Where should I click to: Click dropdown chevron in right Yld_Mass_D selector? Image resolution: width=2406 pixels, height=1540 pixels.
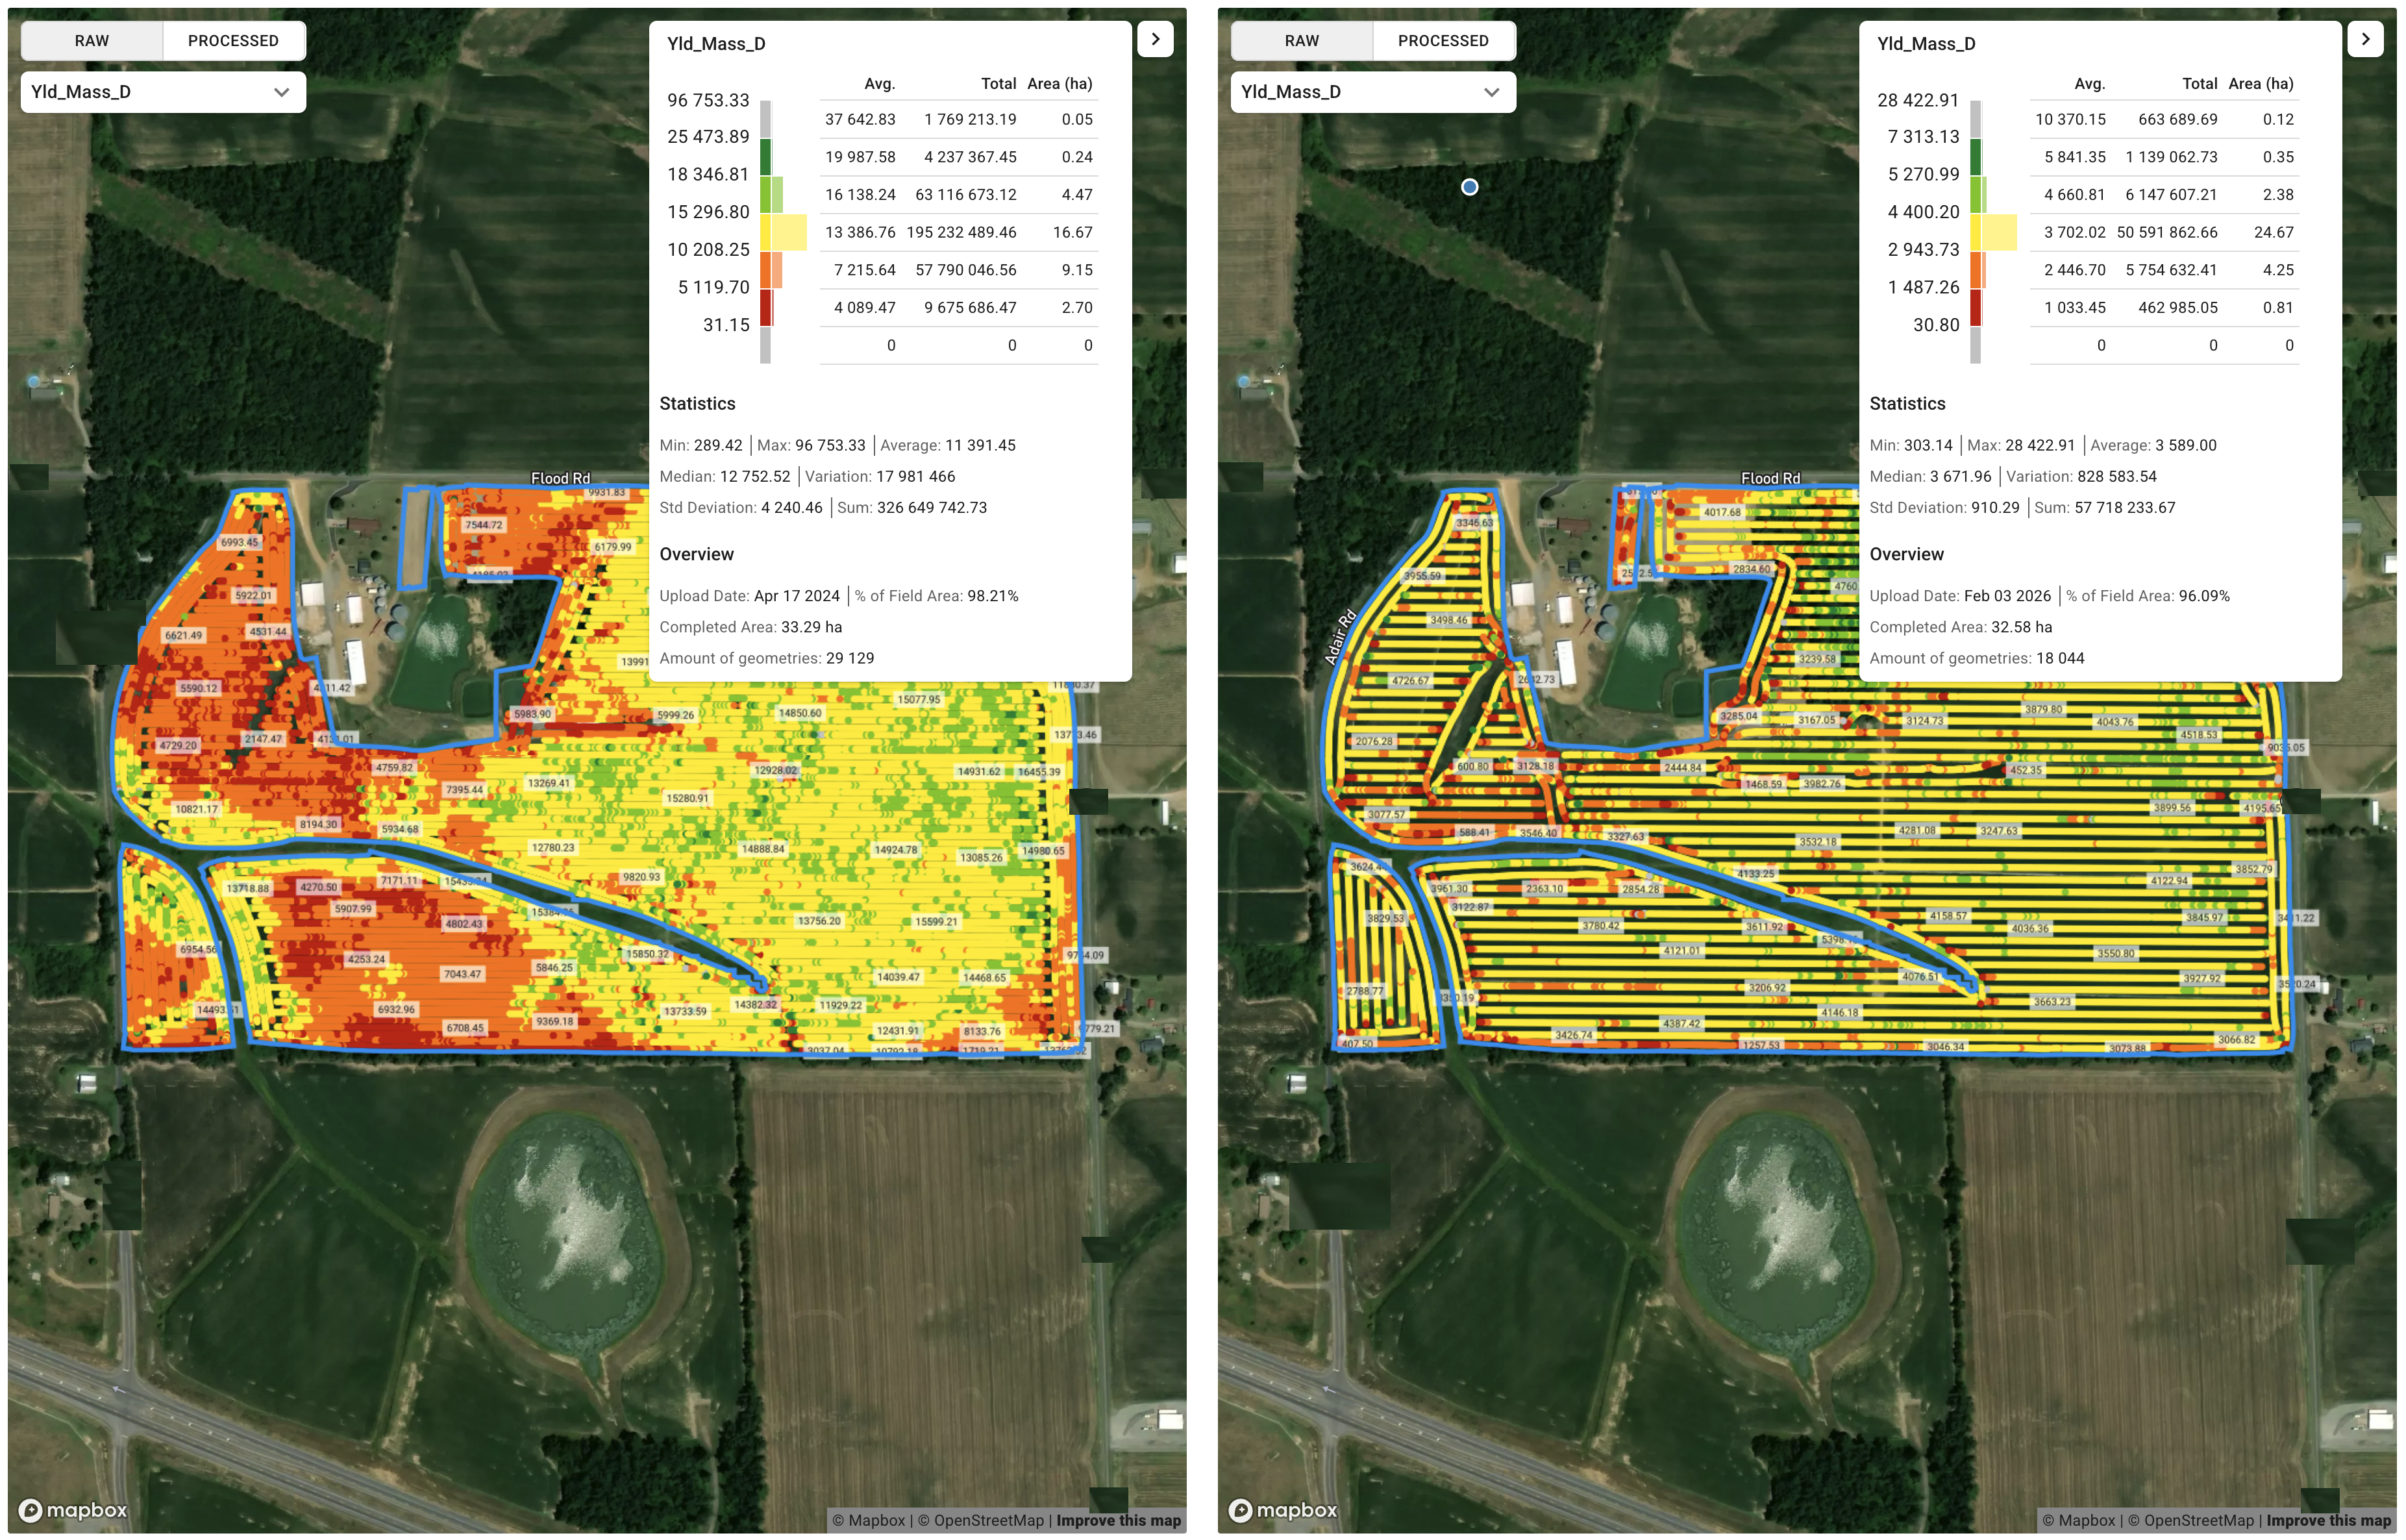[1492, 92]
